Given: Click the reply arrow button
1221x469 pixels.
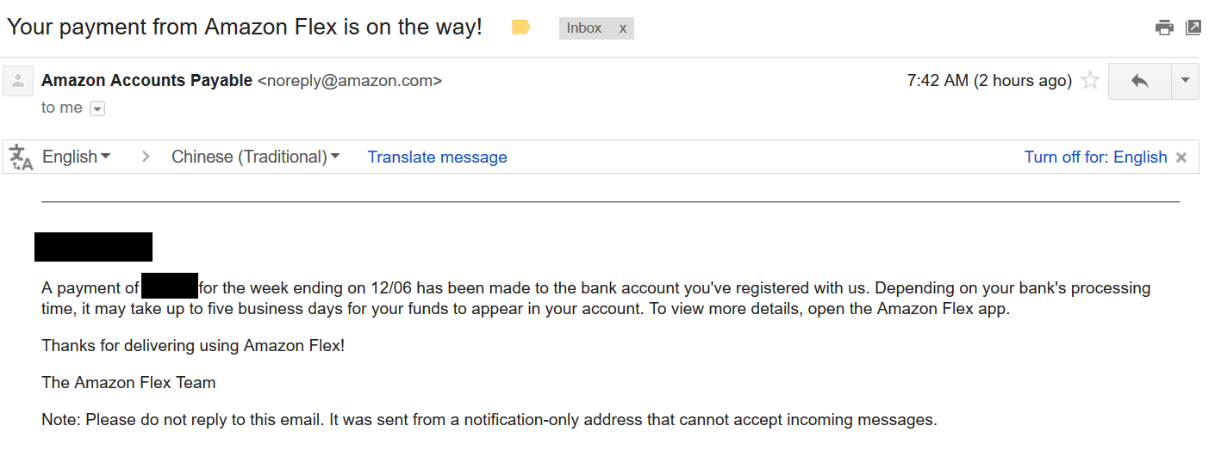Looking at the screenshot, I should (x=1139, y=81).
